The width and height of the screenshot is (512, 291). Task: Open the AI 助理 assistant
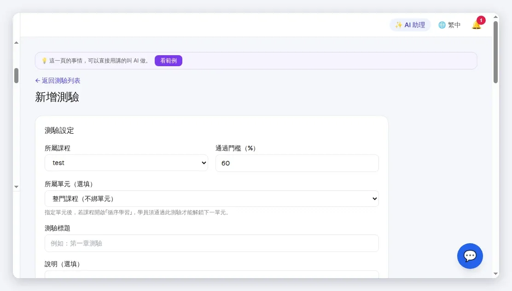click(410, 25)
